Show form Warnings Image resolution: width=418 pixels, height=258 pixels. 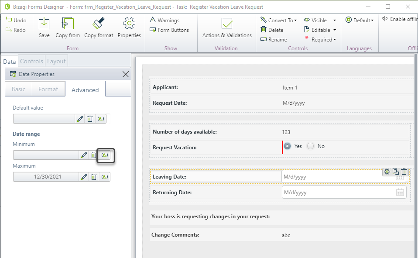(164, 20)
